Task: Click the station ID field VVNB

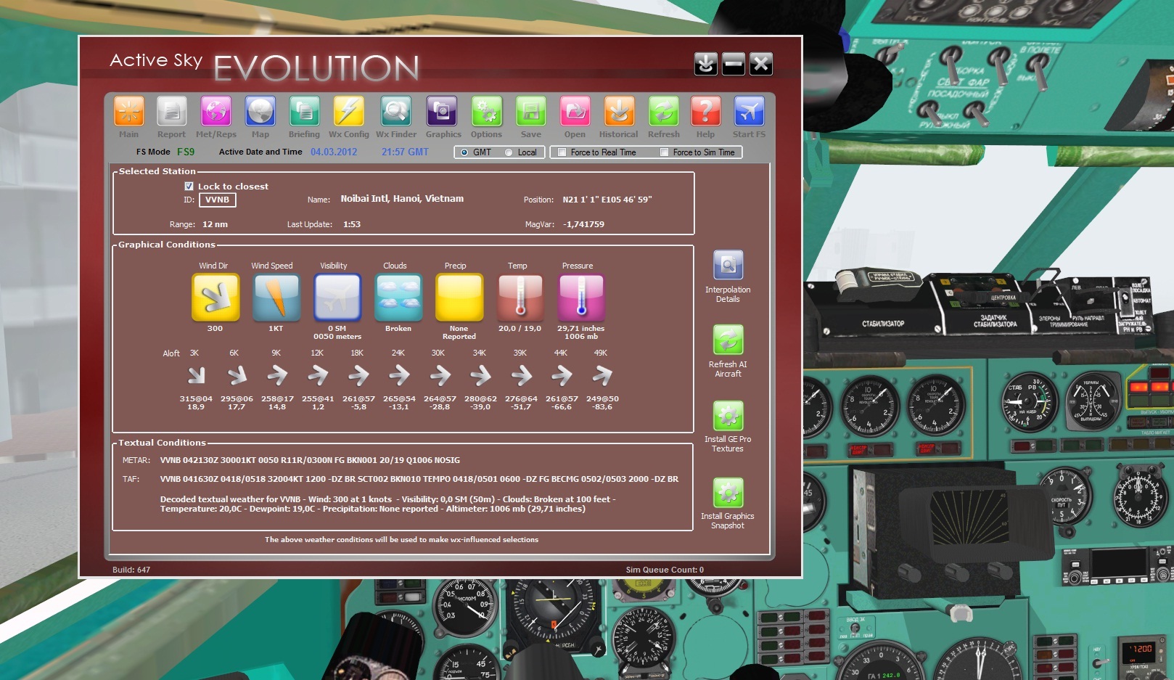Action: [x=218, y=200]
